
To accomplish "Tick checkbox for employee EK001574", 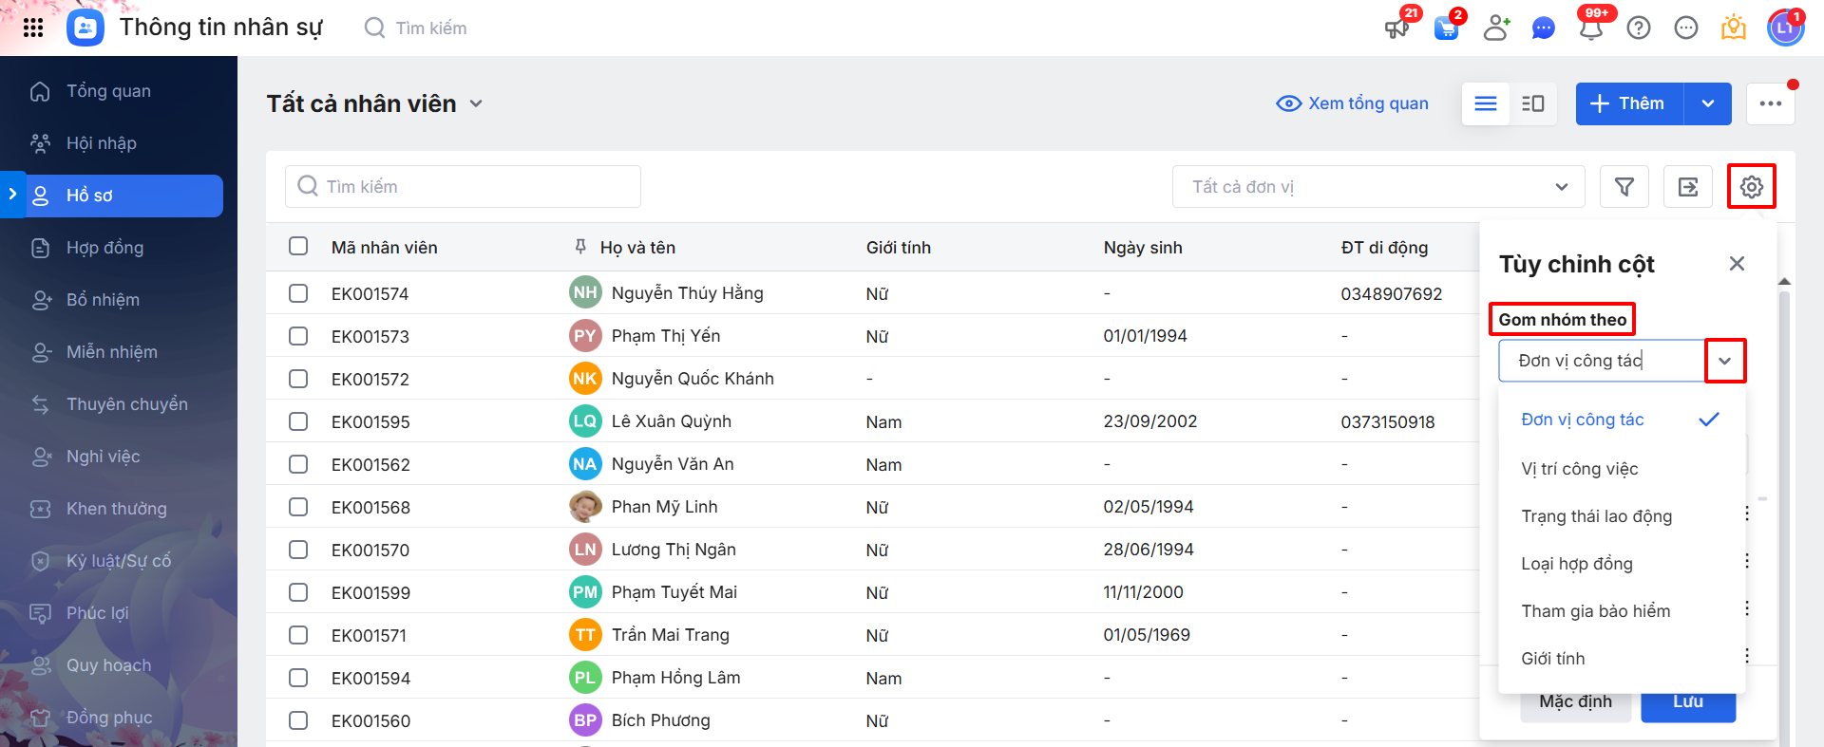I will point(298,293).
